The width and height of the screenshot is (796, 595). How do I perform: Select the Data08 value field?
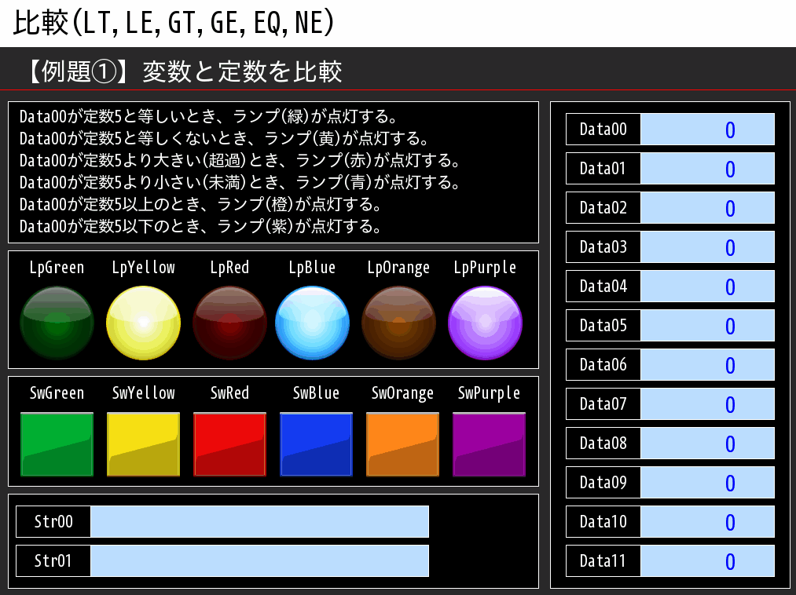pos(707,444)
